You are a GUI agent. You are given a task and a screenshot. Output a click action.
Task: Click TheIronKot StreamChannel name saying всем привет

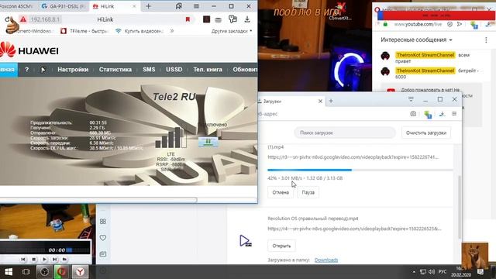point(425,55)
